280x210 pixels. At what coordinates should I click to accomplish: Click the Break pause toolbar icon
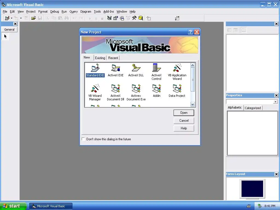96,18
